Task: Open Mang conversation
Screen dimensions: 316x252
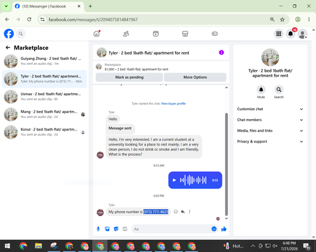Action: [44, 114]
